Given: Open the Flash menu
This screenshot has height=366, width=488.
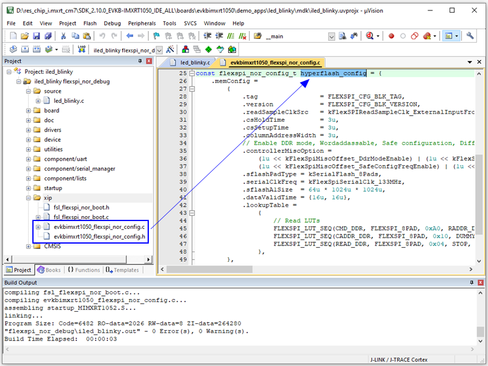Looking at the screenshot, I should pos(90,23).
